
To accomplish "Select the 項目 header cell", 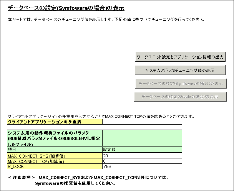I will 55,150.
